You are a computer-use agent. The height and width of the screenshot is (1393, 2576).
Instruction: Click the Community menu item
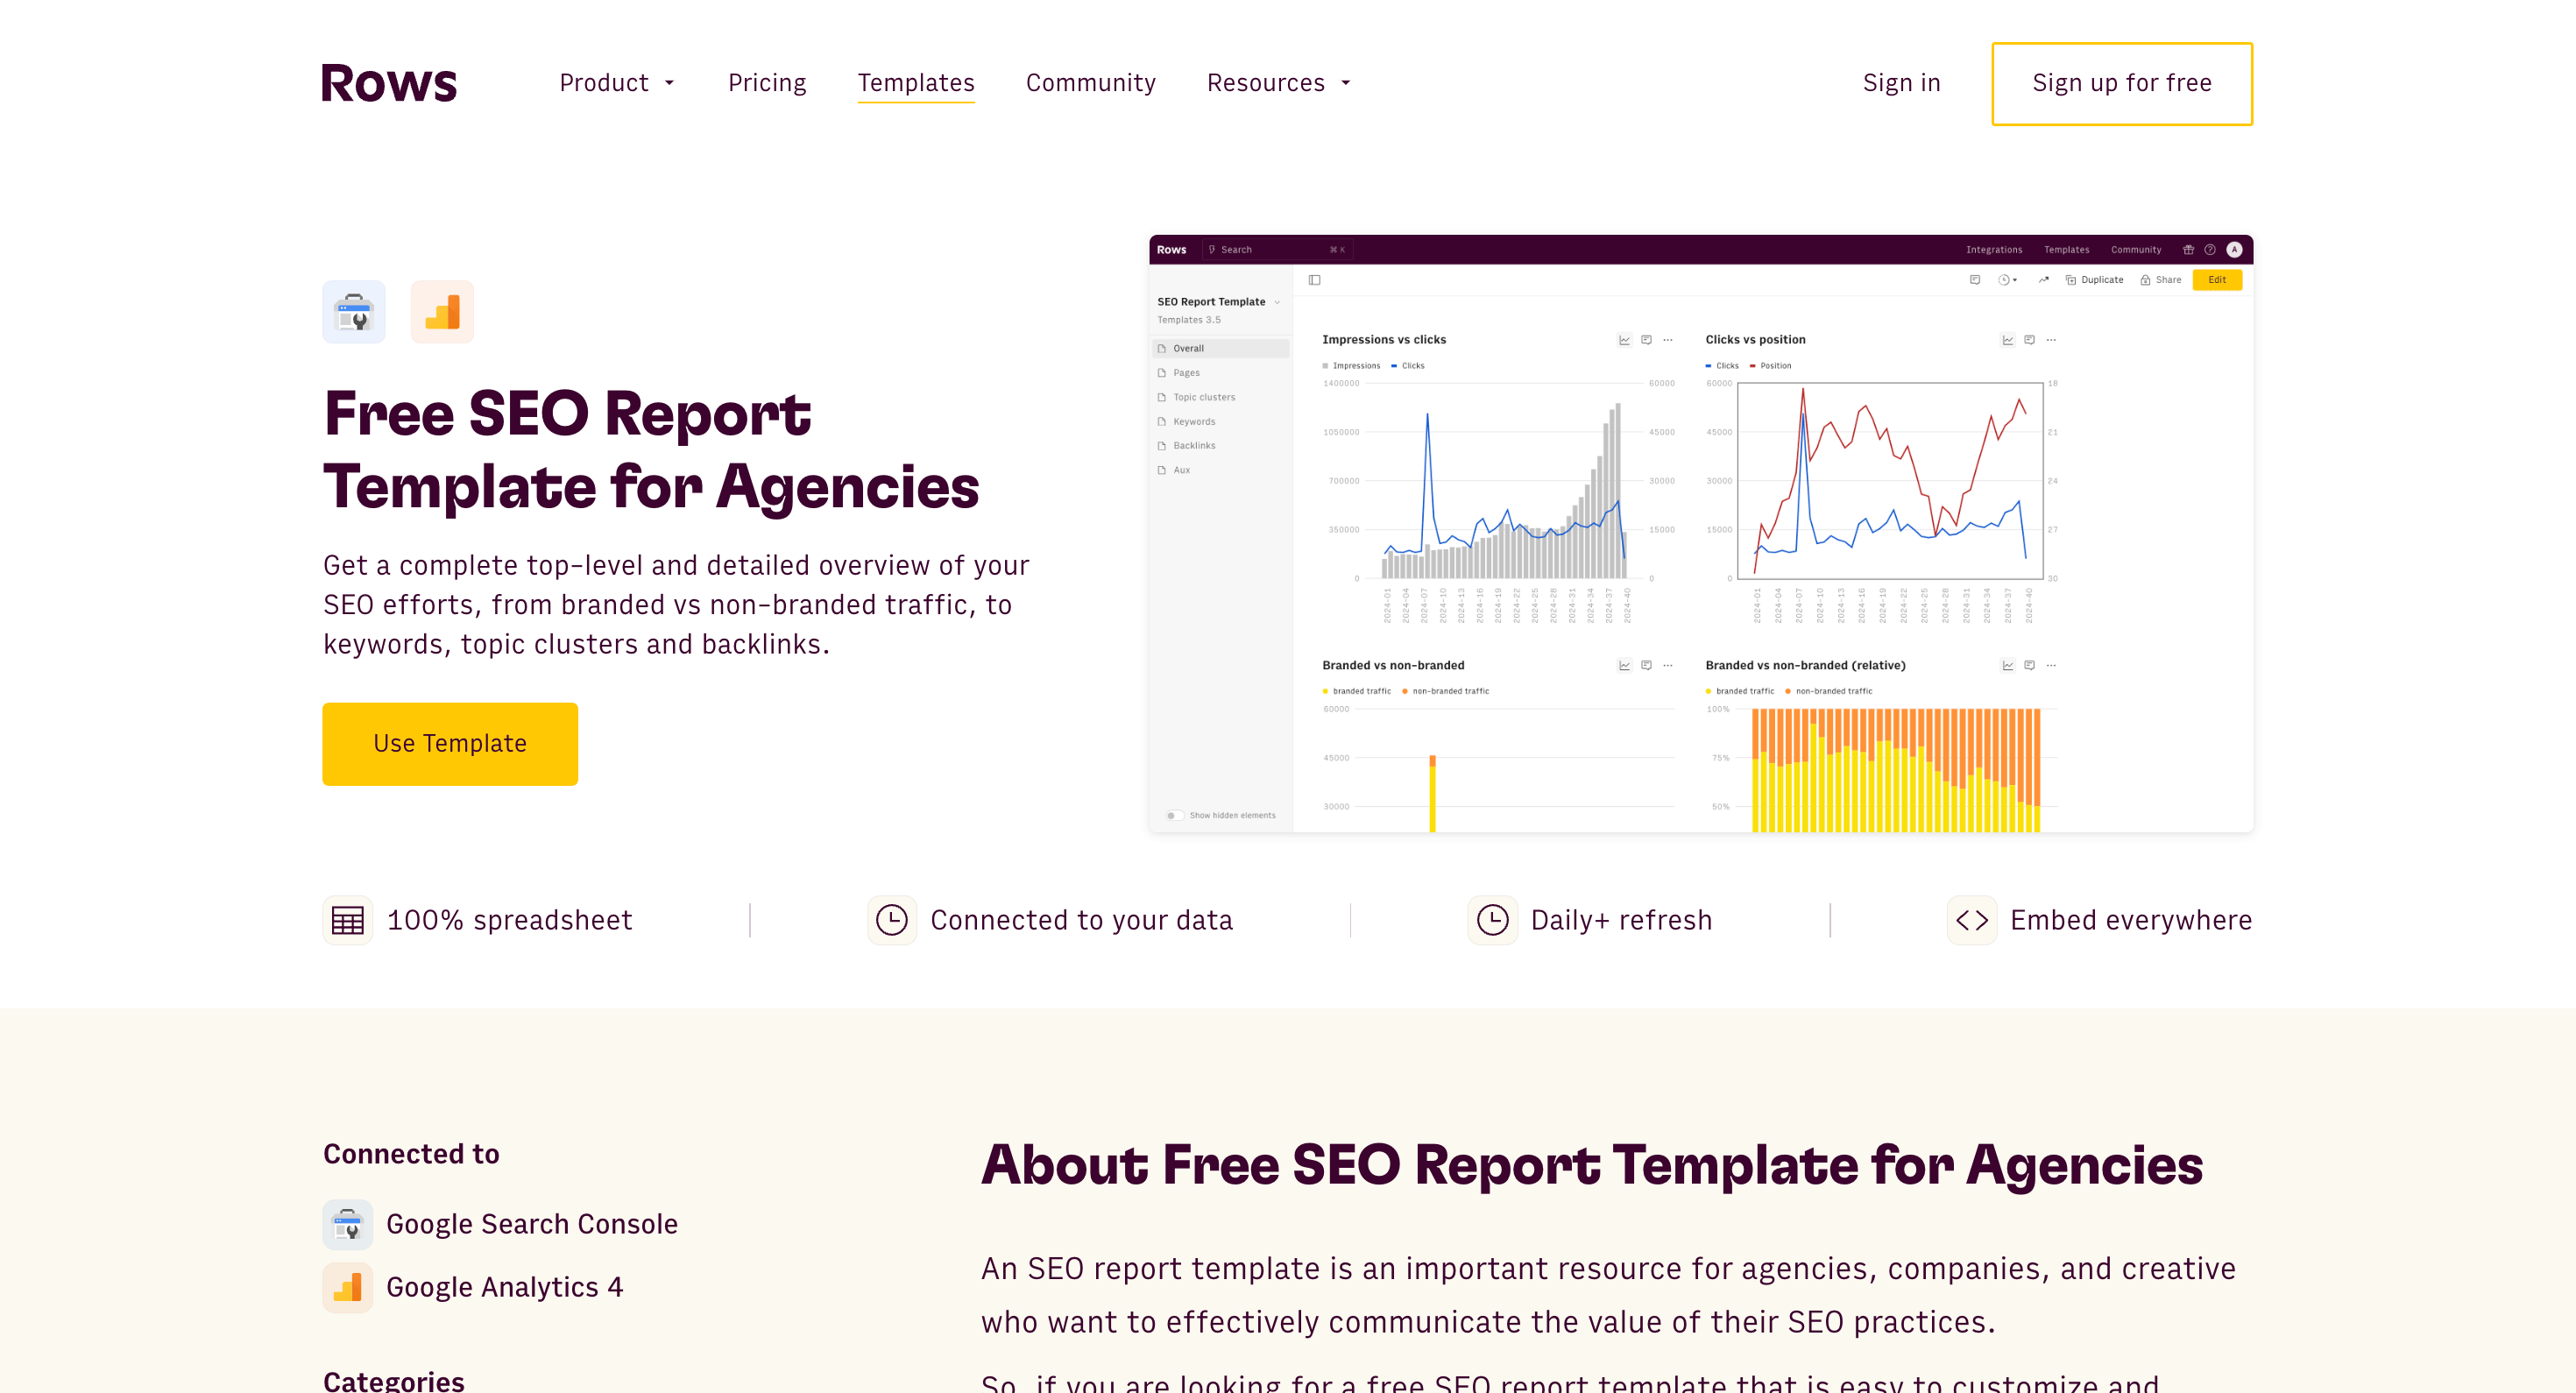(x=1091, y=82)
